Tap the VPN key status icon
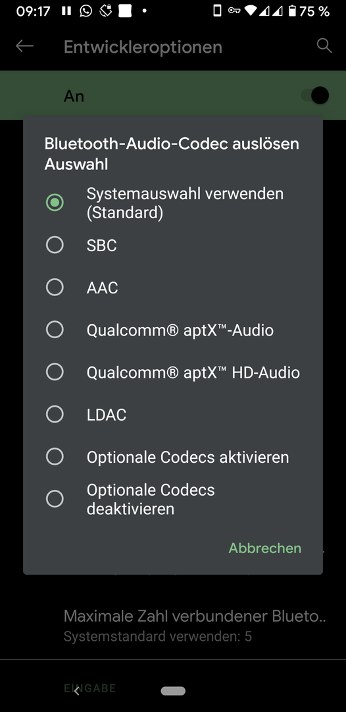Image resolution: width=346 pixels, height=712 pixels. coord(234,11)
